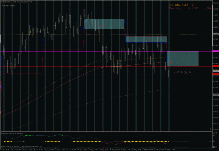Click the MetaQuotes Software Corp. copyright text
219x151 pixels.
22,147
